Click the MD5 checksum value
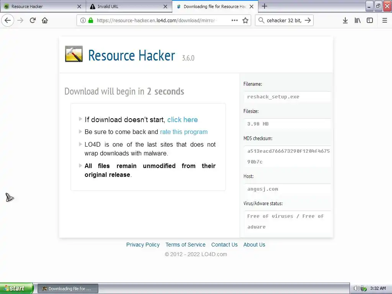This screenshot has width=392, height=294. (x=288, y=156)
